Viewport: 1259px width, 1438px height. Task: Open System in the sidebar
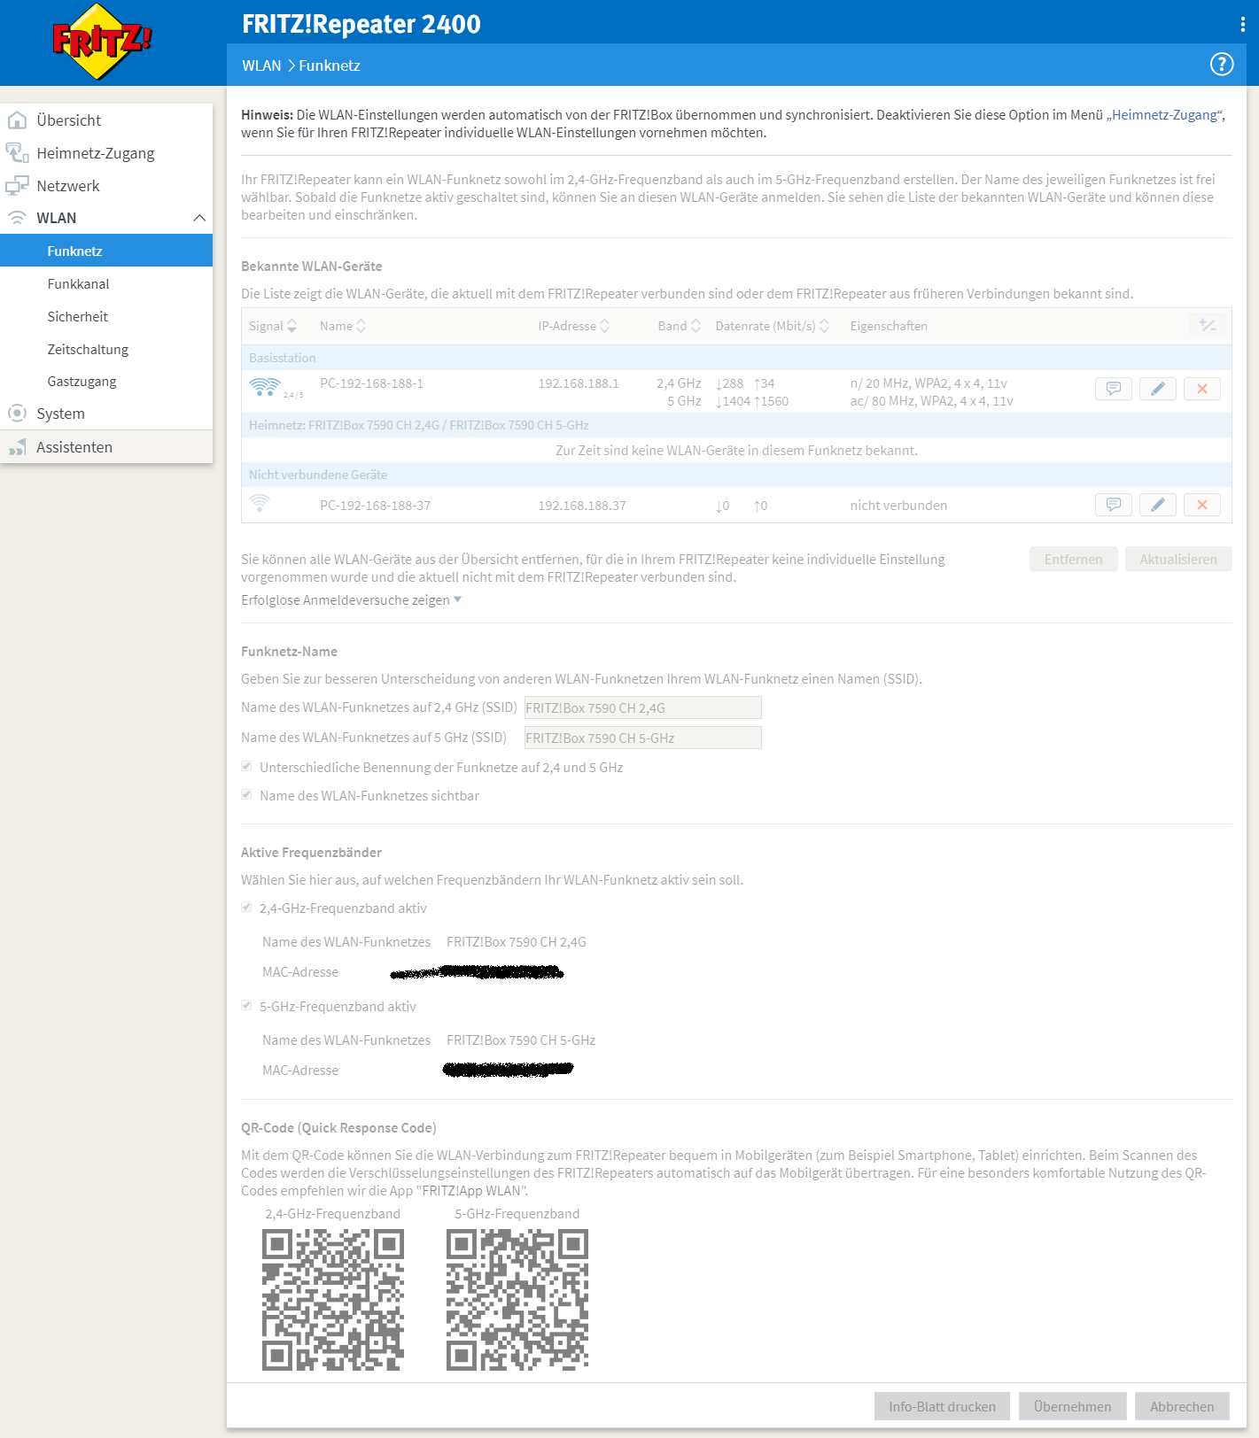pos(106,414)
